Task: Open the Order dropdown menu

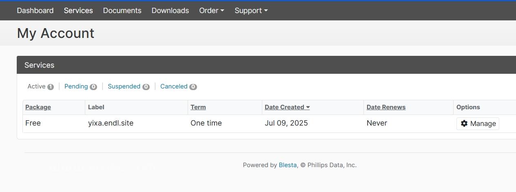Action: point(212,11)
